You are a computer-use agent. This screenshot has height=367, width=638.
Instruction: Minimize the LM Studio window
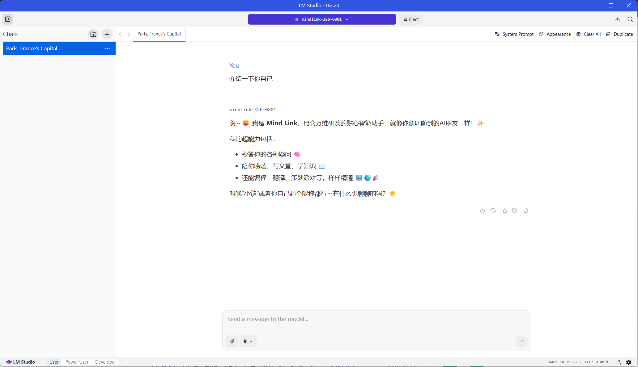click(x=593, y=6)
